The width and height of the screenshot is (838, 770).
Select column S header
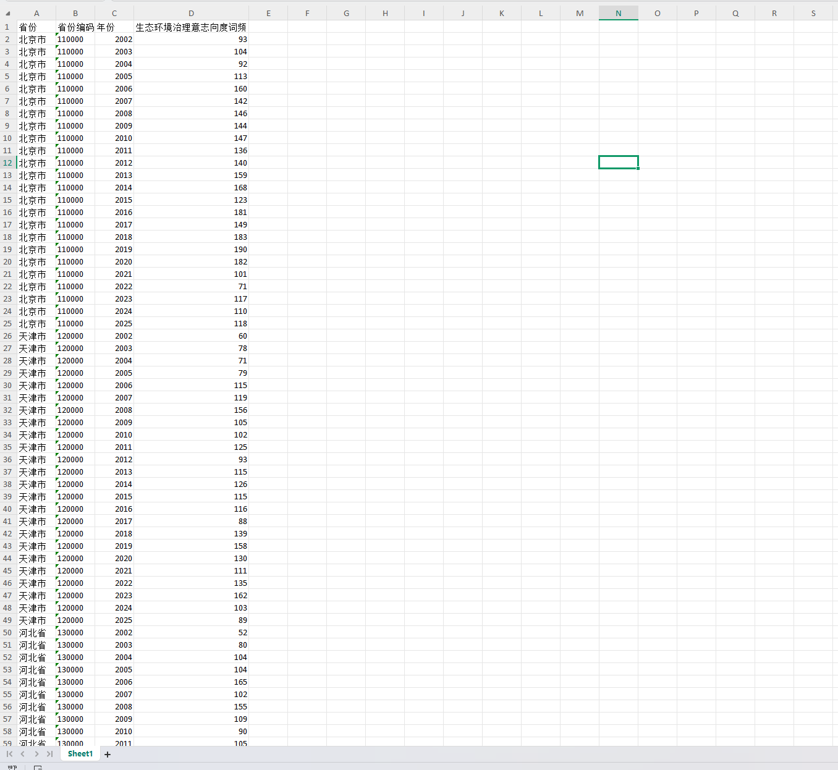(813, 14)
